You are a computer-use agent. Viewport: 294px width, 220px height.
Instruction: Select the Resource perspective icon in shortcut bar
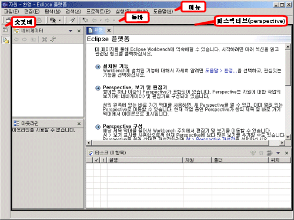[x=6, y=40]
